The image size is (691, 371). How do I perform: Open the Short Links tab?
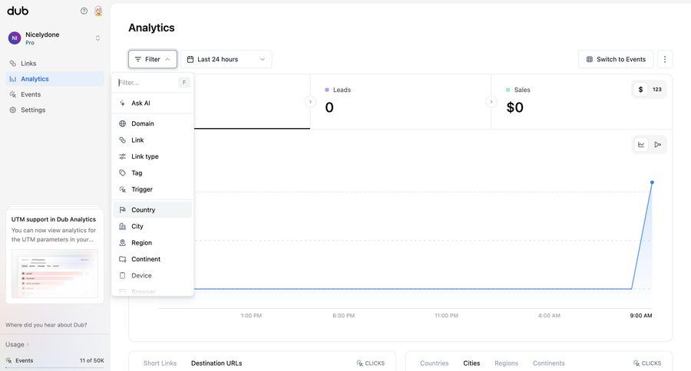click(x=160, y=363)
